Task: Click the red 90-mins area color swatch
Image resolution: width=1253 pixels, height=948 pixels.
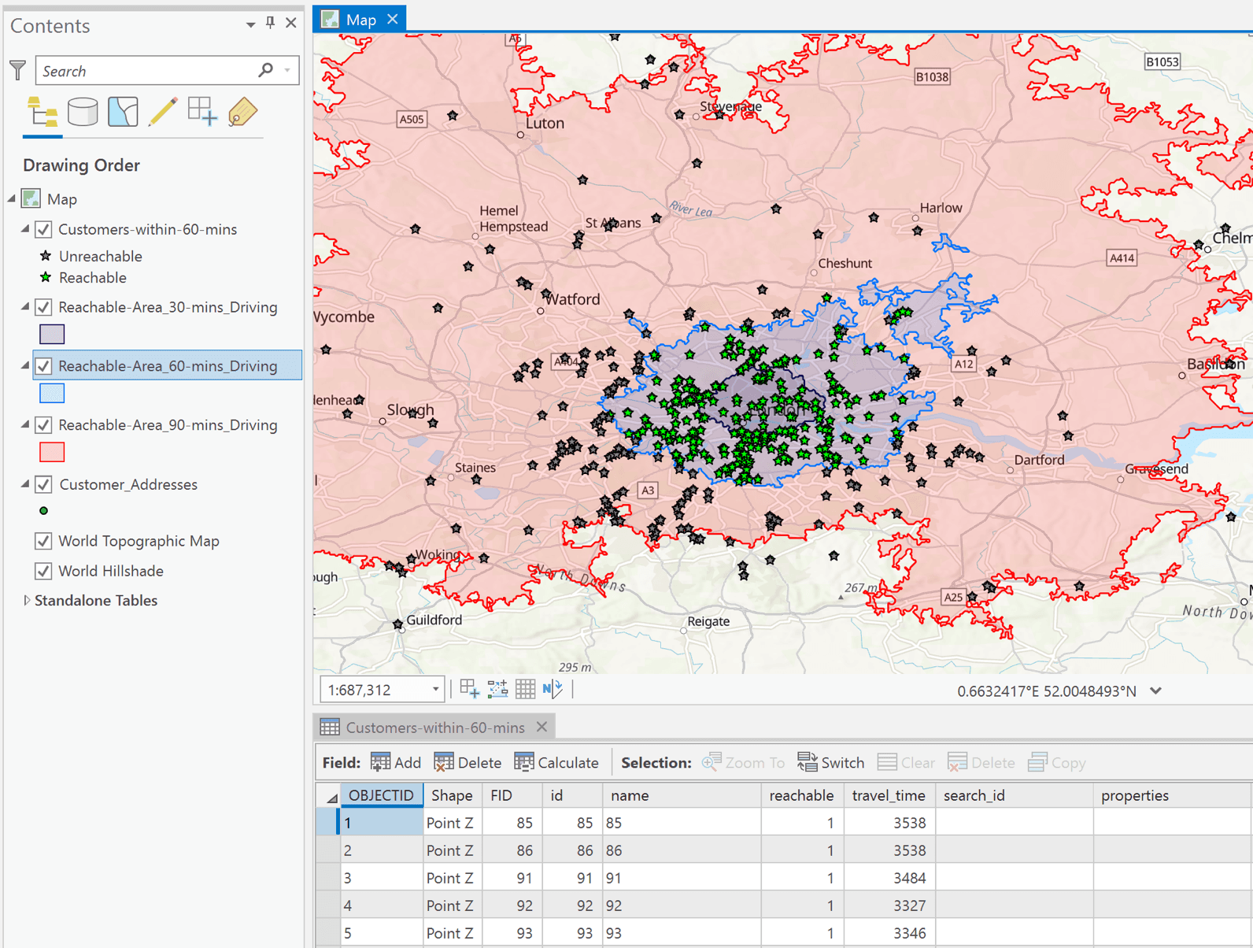Action: pos(52,453)
